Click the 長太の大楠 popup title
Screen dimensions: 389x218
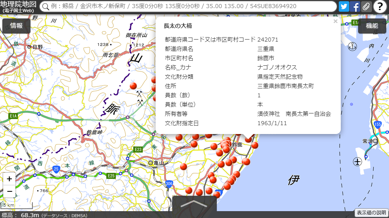click(177, 26)
